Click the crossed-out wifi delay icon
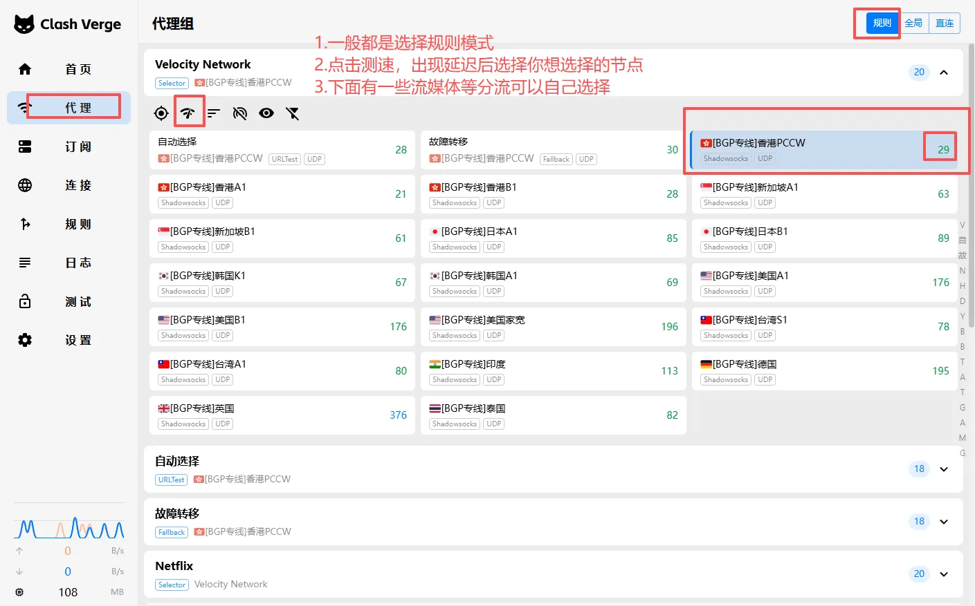975x606 pixels. tap(240, 113)
